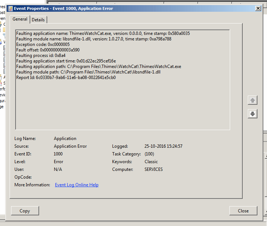Copy event details with Copy button
This screenshot has width=267, height=226.
[x=25, y=211]
